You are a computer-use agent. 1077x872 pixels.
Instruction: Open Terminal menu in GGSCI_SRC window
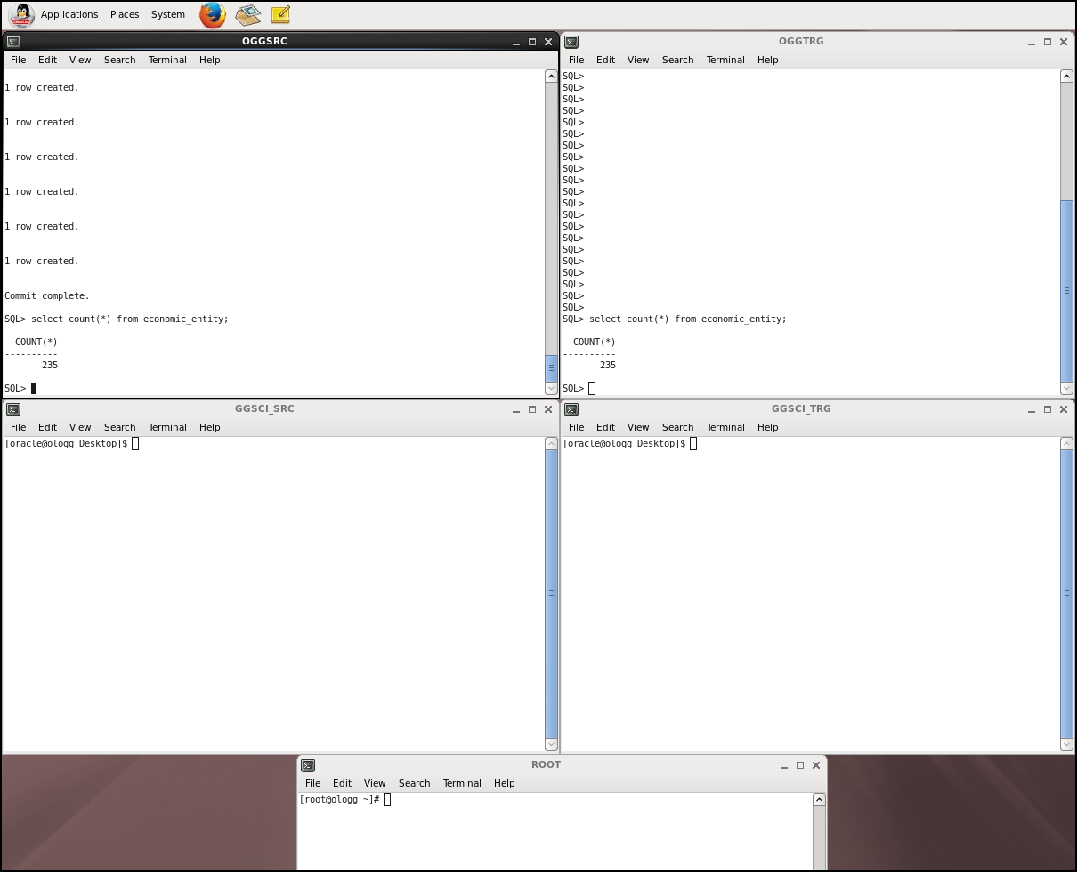pos(167,427)
